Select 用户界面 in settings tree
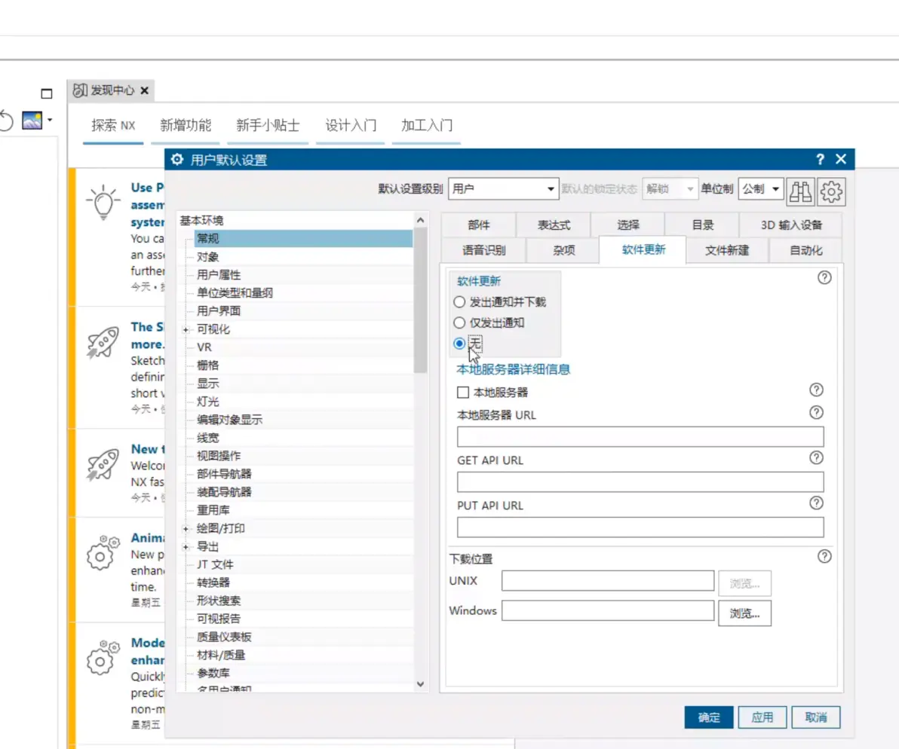The image size is (899, 749). point(219,311)
